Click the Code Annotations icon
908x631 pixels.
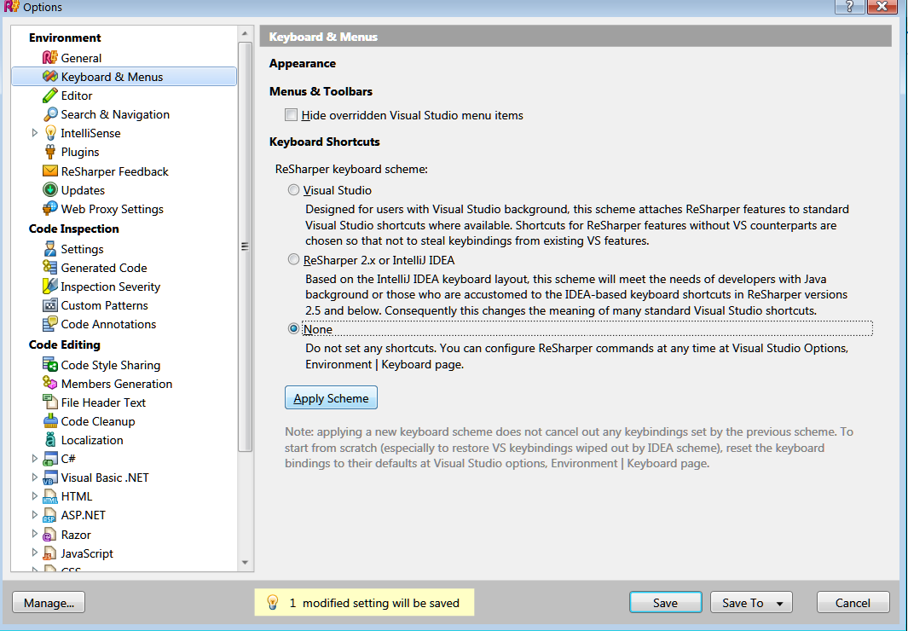pyautogui.click(x=50, y=324)
